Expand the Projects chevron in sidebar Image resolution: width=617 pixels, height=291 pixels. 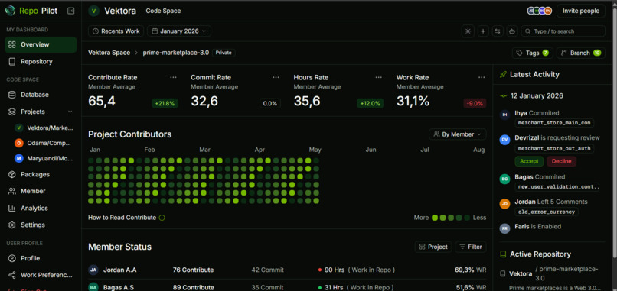click(70, 112)
